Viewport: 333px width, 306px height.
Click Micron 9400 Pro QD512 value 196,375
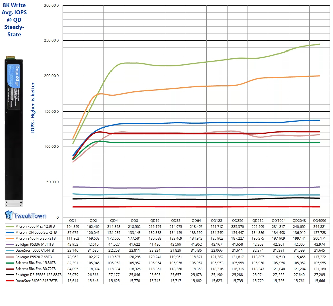click(258, 239)
